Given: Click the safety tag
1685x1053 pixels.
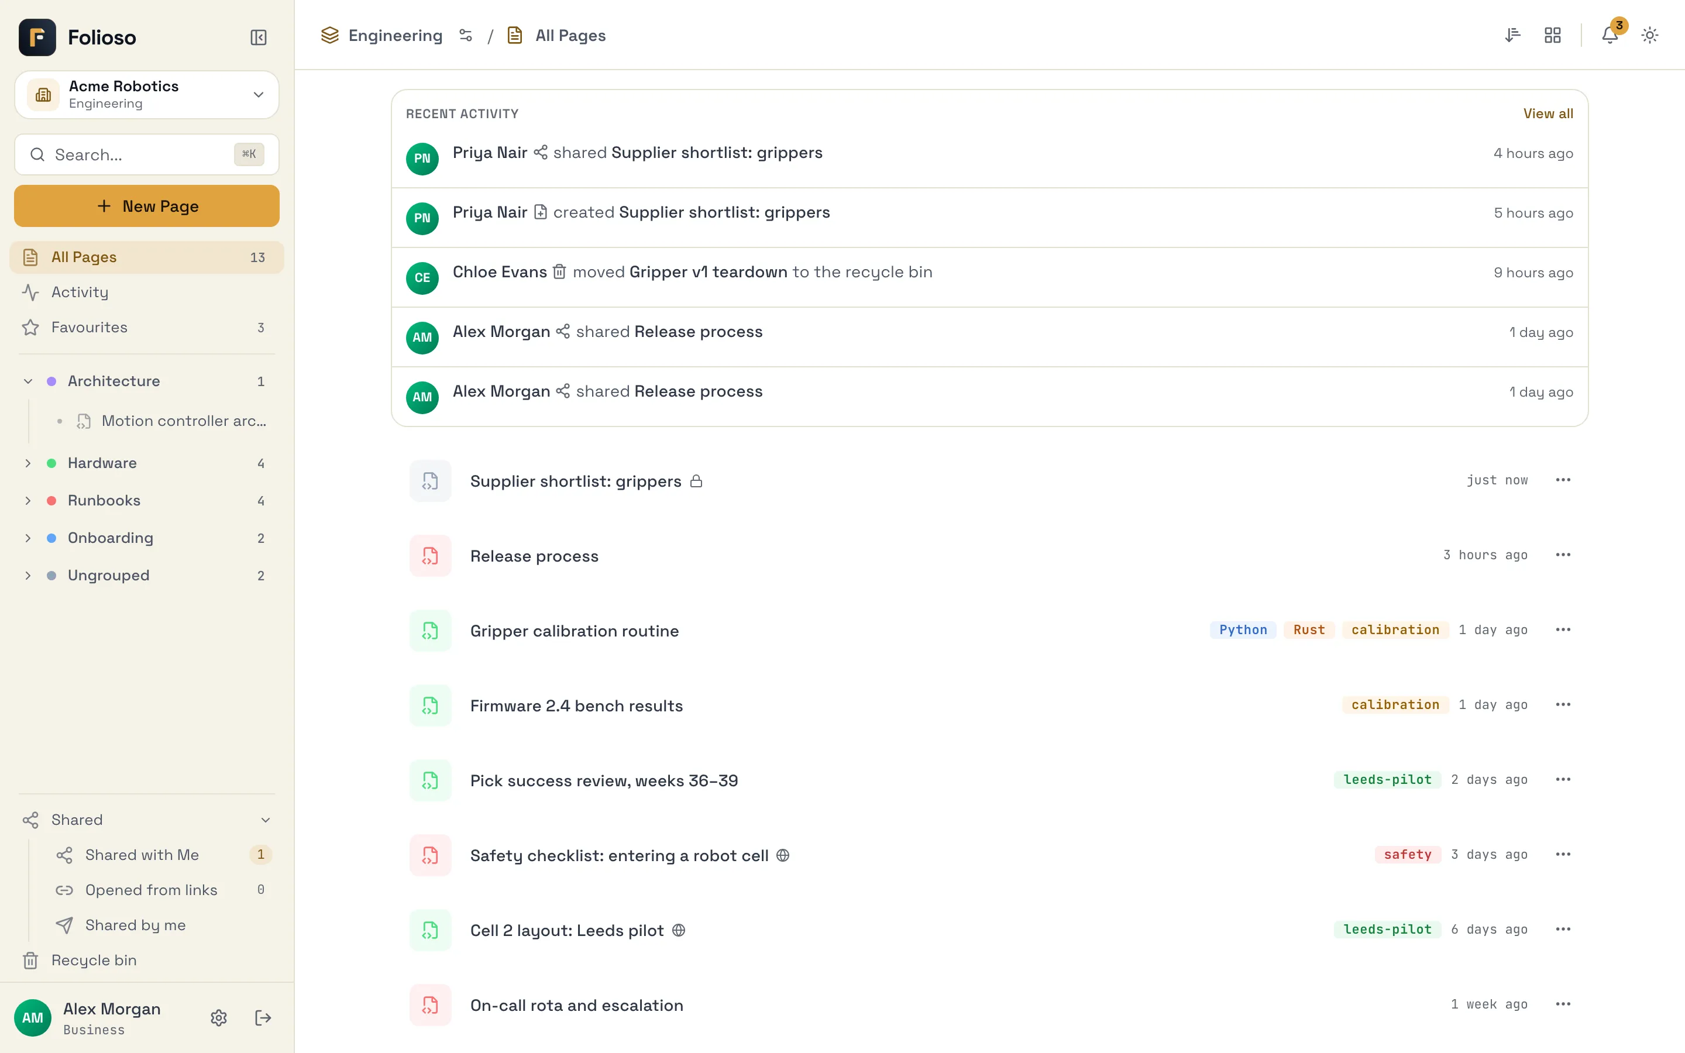Looking at the screenshot, I should (x=1407, y=855).
